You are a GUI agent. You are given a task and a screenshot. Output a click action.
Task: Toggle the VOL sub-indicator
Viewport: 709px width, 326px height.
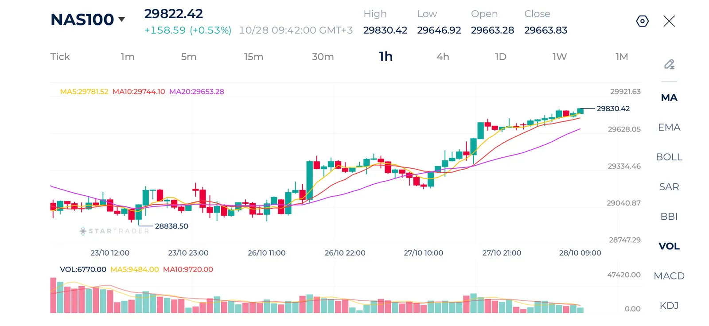pos(669,246)
